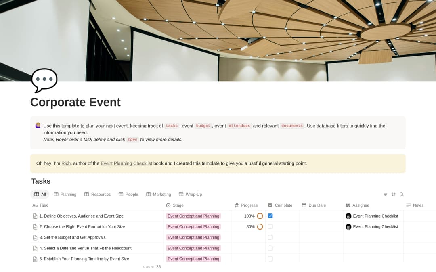436x272 pixels.
Task: Open the Notes column header menu
Action: point(419,205)
